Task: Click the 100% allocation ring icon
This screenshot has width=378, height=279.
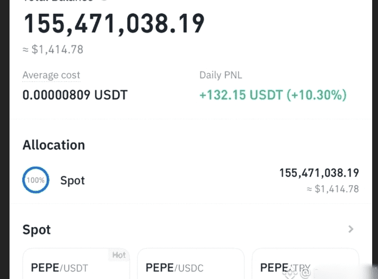Action: [36, 180]
